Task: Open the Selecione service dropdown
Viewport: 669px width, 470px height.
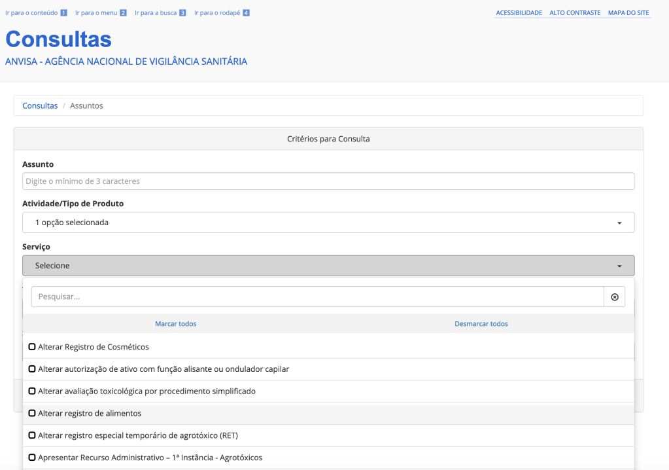Action: click(328, 266)
